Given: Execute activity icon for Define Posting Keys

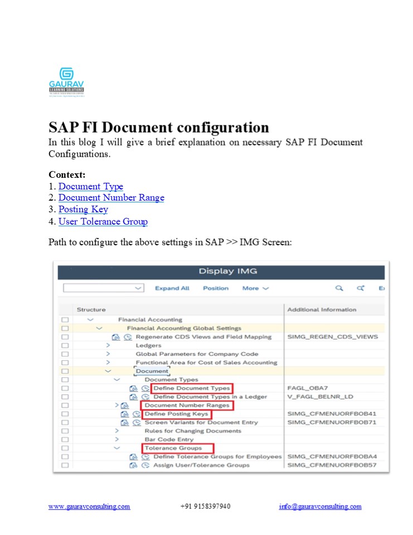Looking at the screenshot, I should coord(137,414).
